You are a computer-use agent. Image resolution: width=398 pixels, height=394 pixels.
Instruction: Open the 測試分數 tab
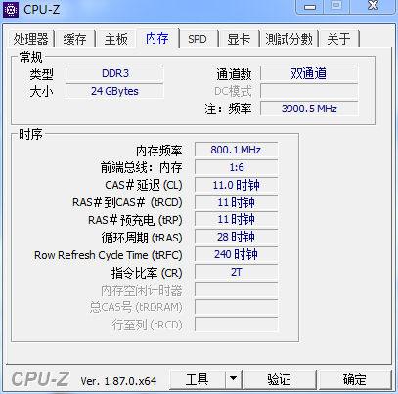(288, 39)
